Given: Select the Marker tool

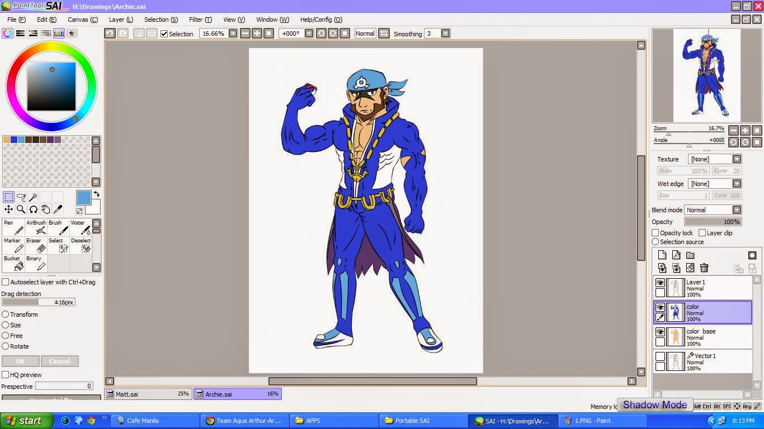Looking at the screenshot, I should [x=13, y=245].
